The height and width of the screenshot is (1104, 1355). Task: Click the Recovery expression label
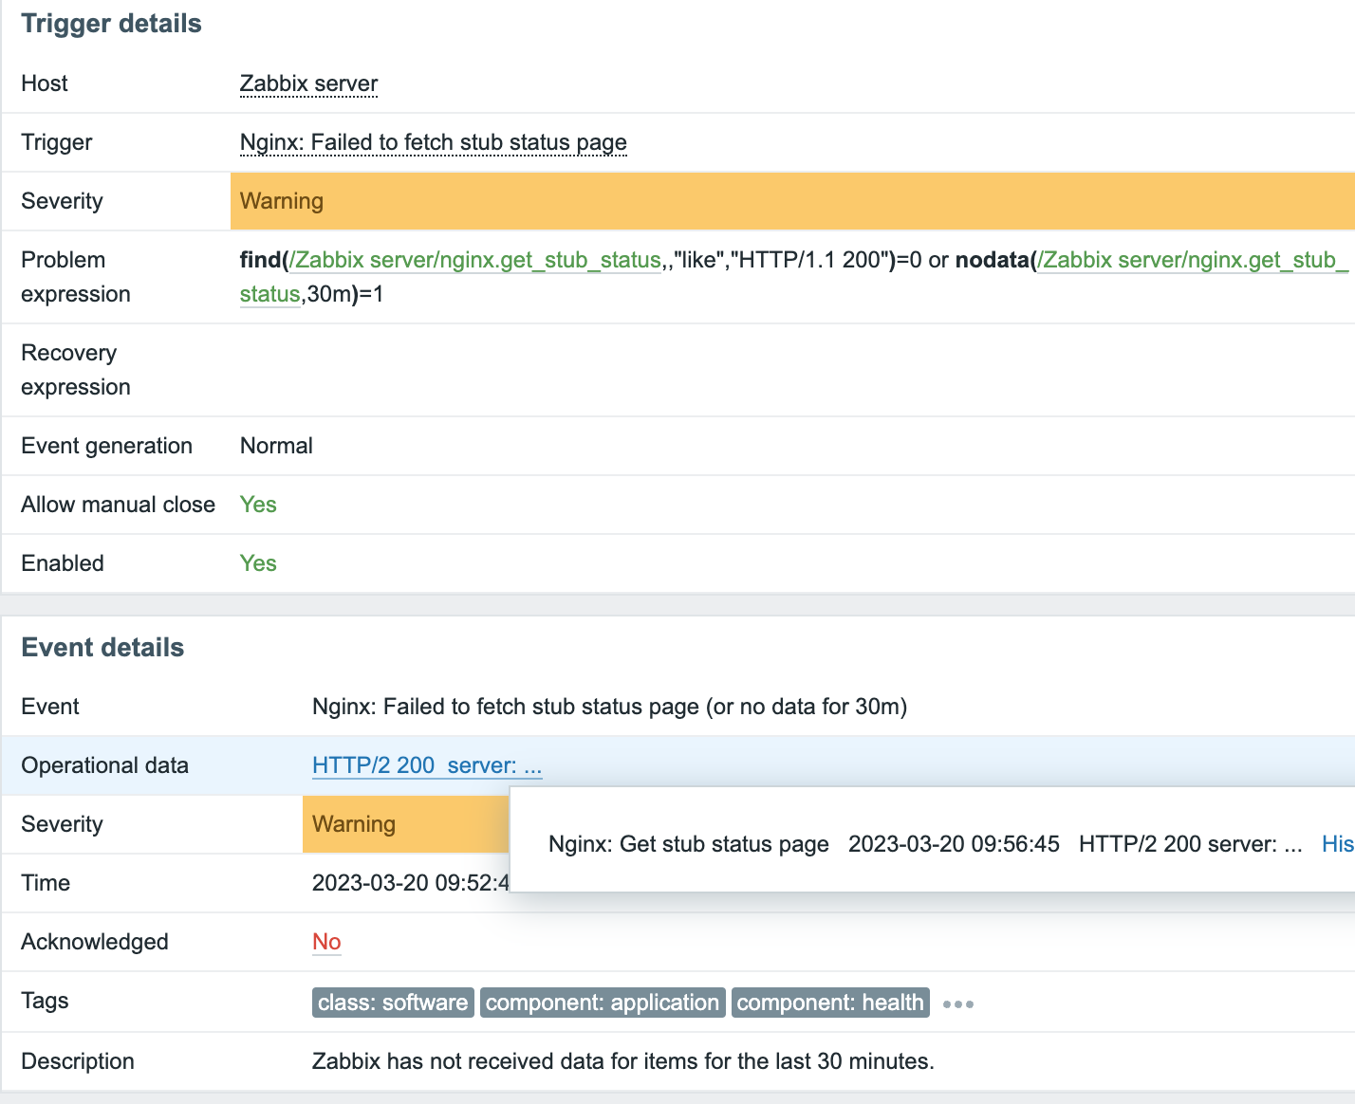(76, 370)
